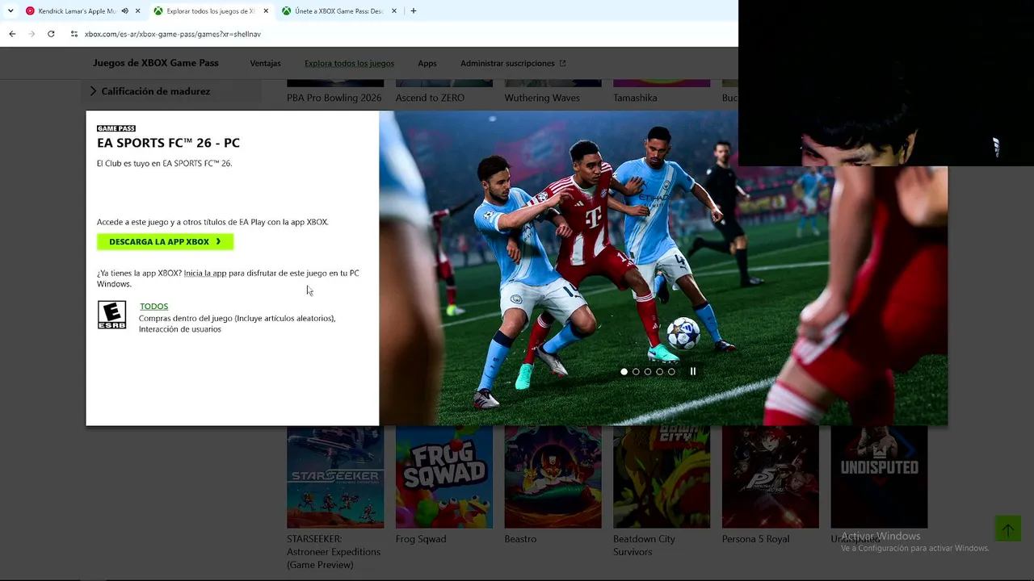Click the 'Wuthering Waves' game title
Viewport: 1034px width, 581px height.
[542, 98]
